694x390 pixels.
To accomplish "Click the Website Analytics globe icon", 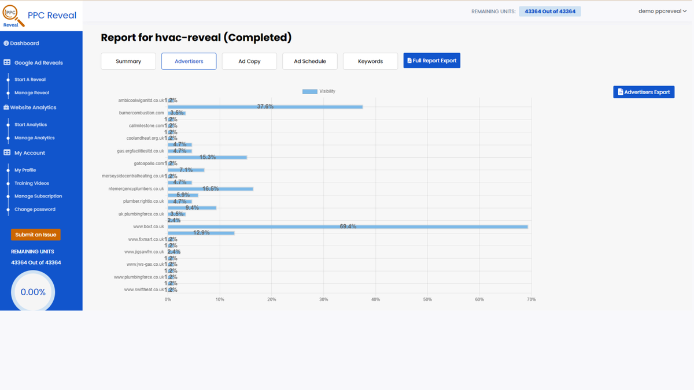I will click(x=6, y=107).
